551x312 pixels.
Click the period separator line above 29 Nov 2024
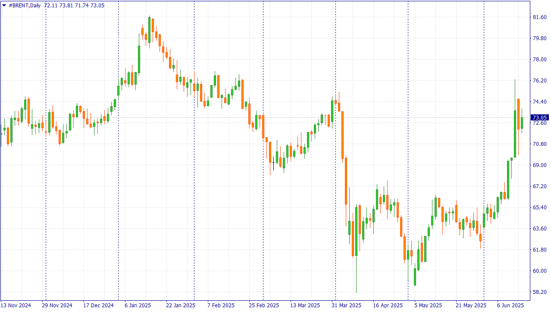click(x=46, y=173)
